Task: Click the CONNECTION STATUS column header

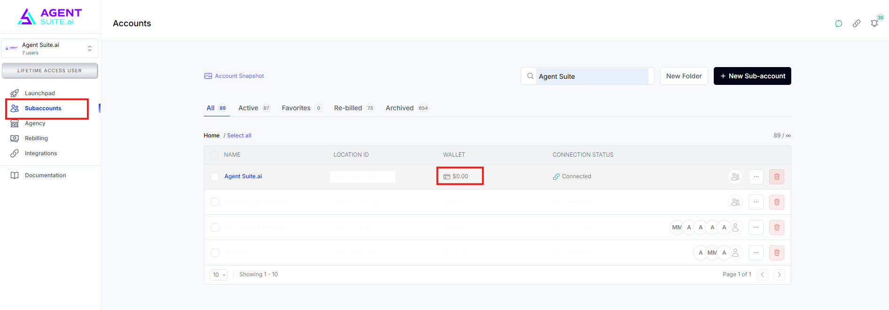Action: pos(583,155)
